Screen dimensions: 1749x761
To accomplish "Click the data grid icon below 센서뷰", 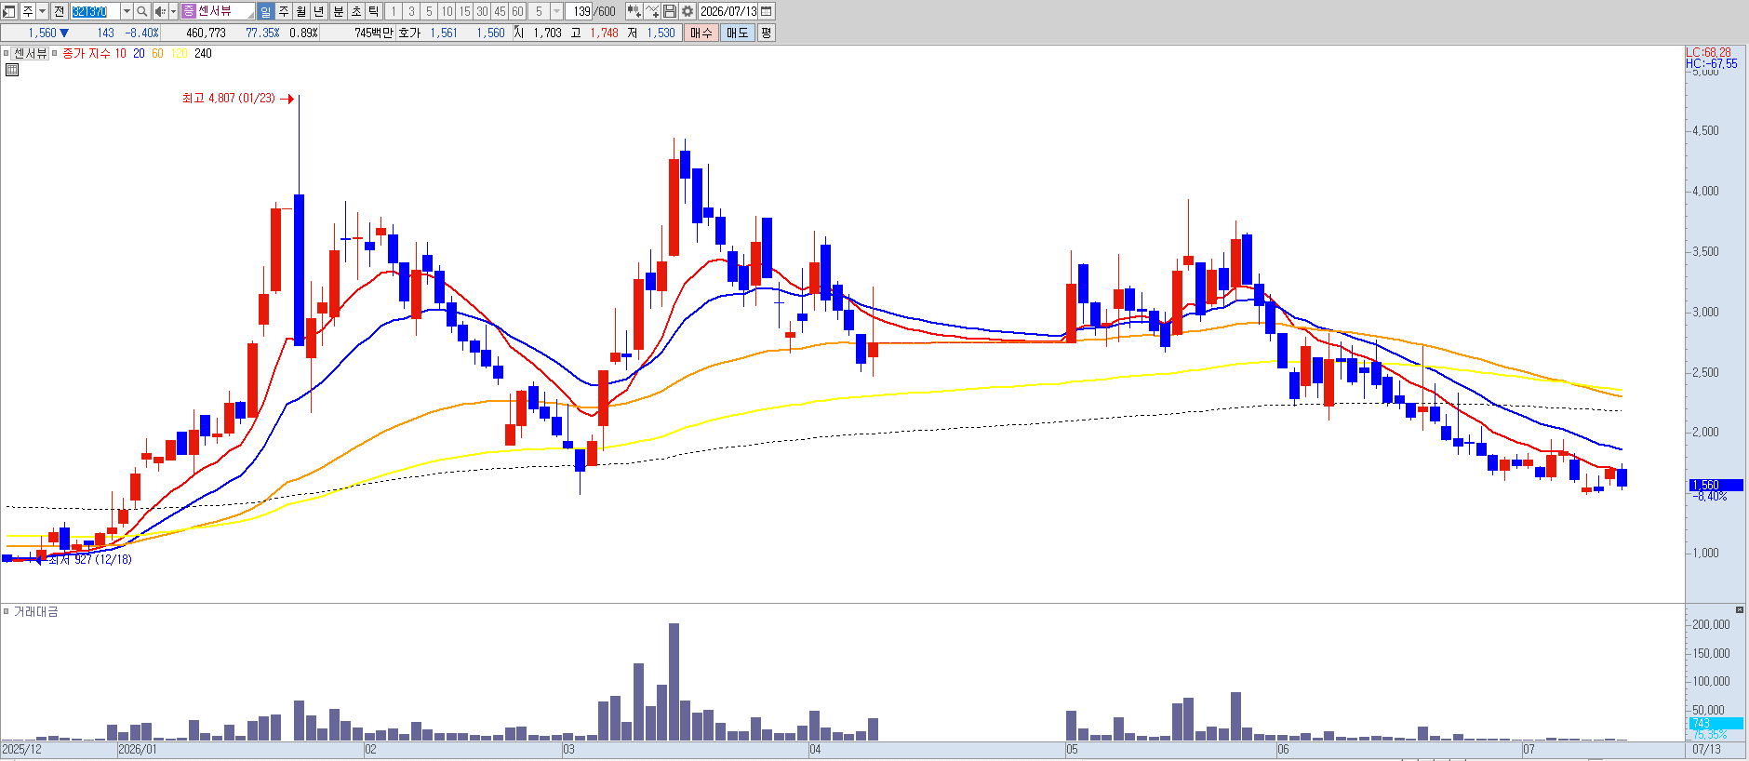I will pyautogui.click(x=12, y=70).
